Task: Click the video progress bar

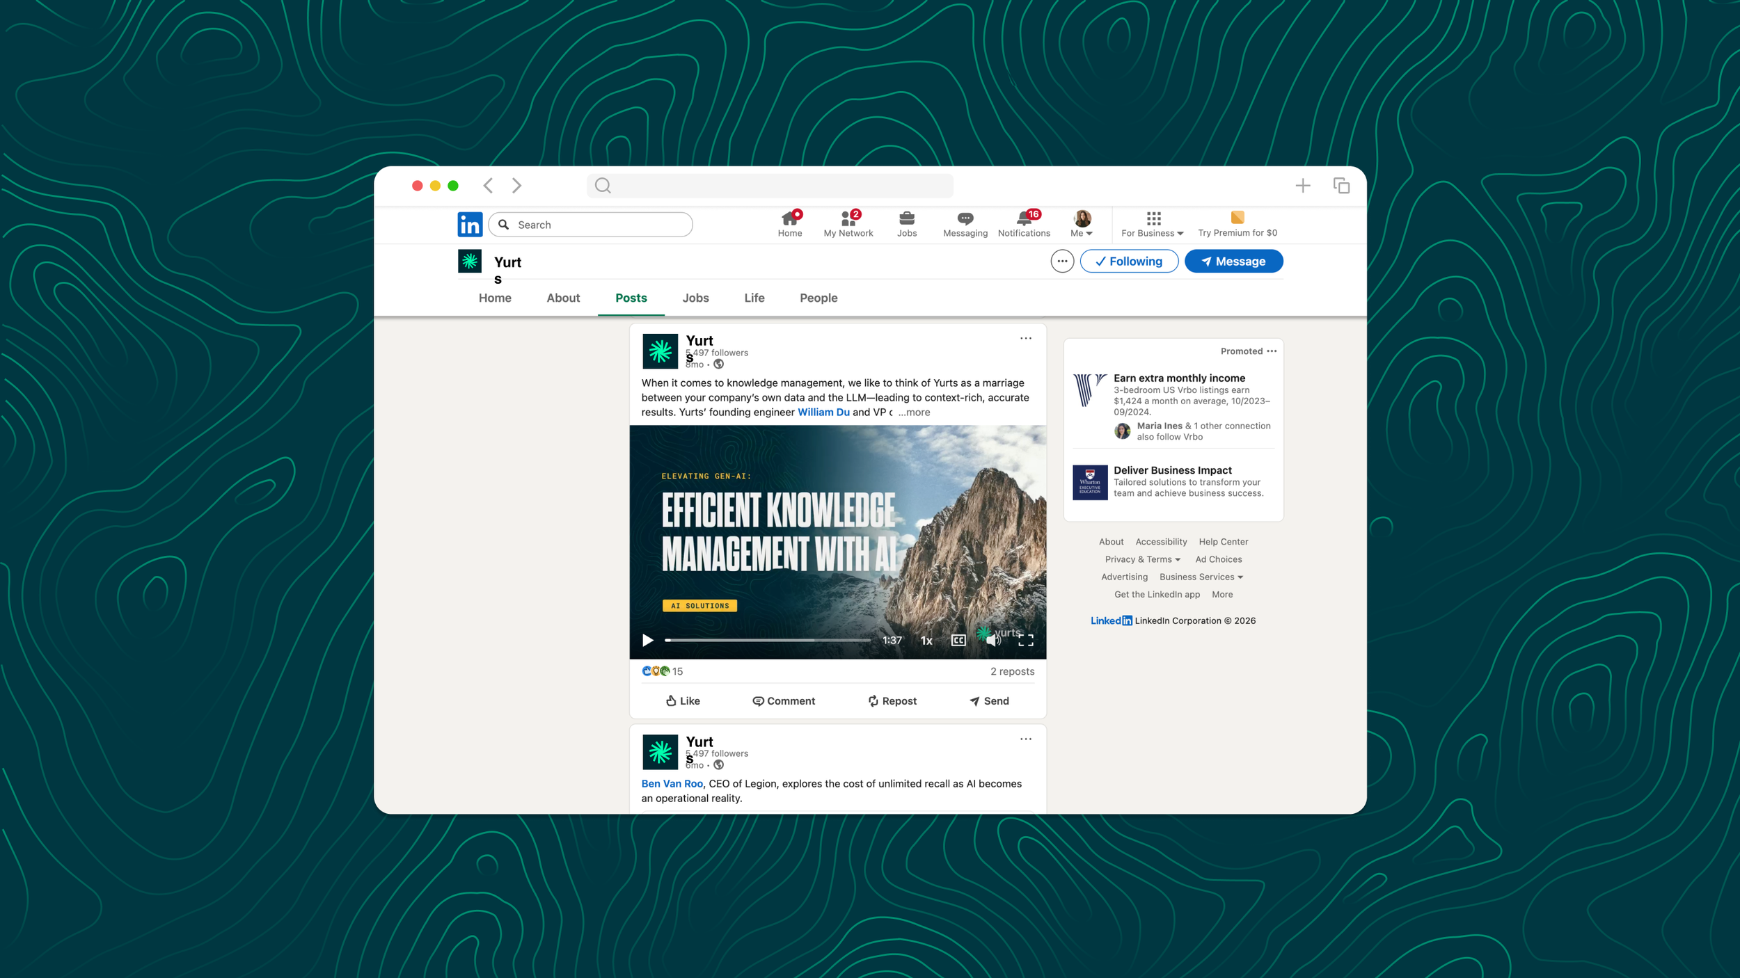Action: 767,640
